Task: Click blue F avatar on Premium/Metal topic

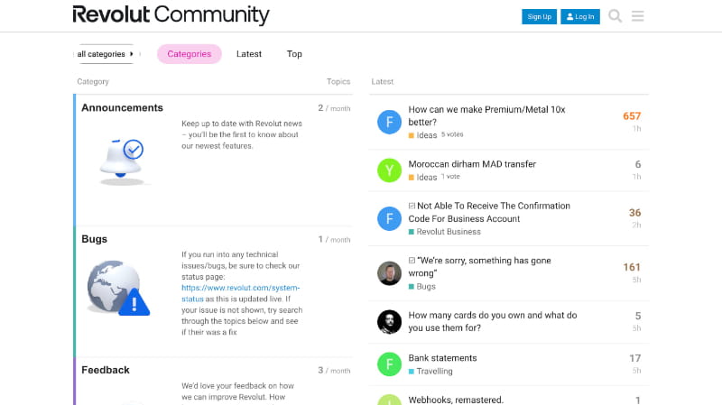Action: pos(389,122)
